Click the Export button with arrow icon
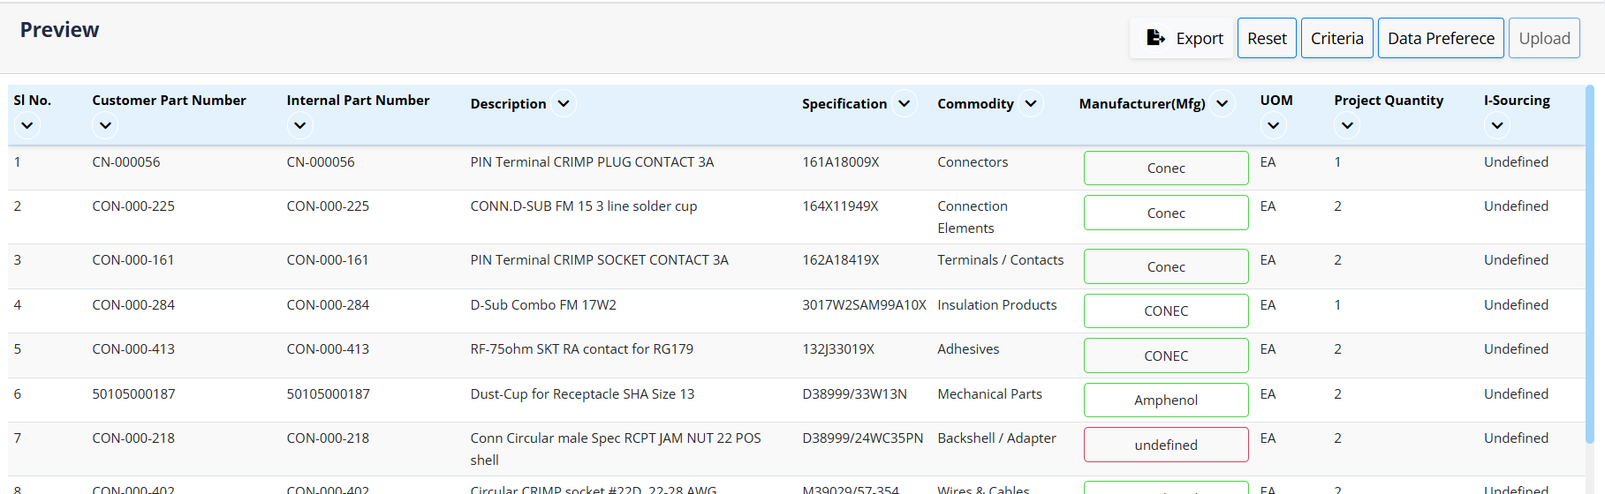The width and height of the screenshot is (1605, 494). tap(1181, 39)
